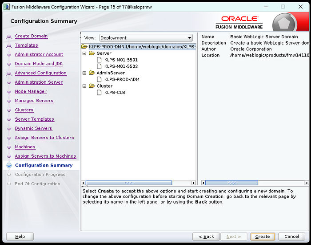Screen dimensions: 311x245
Task: Close the Configuration Wizard window
Action: click(300, 7)
